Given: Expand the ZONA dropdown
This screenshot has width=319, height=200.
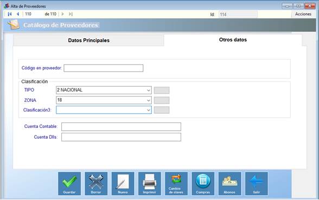Looking at the screenshot, I should 149,100.
